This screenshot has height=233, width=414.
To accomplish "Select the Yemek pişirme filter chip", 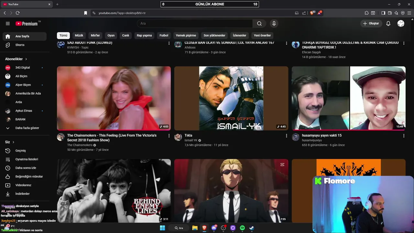I will click(x=186, y=35).
